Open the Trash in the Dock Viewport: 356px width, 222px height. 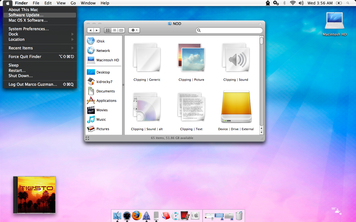[x=239, y=215]
